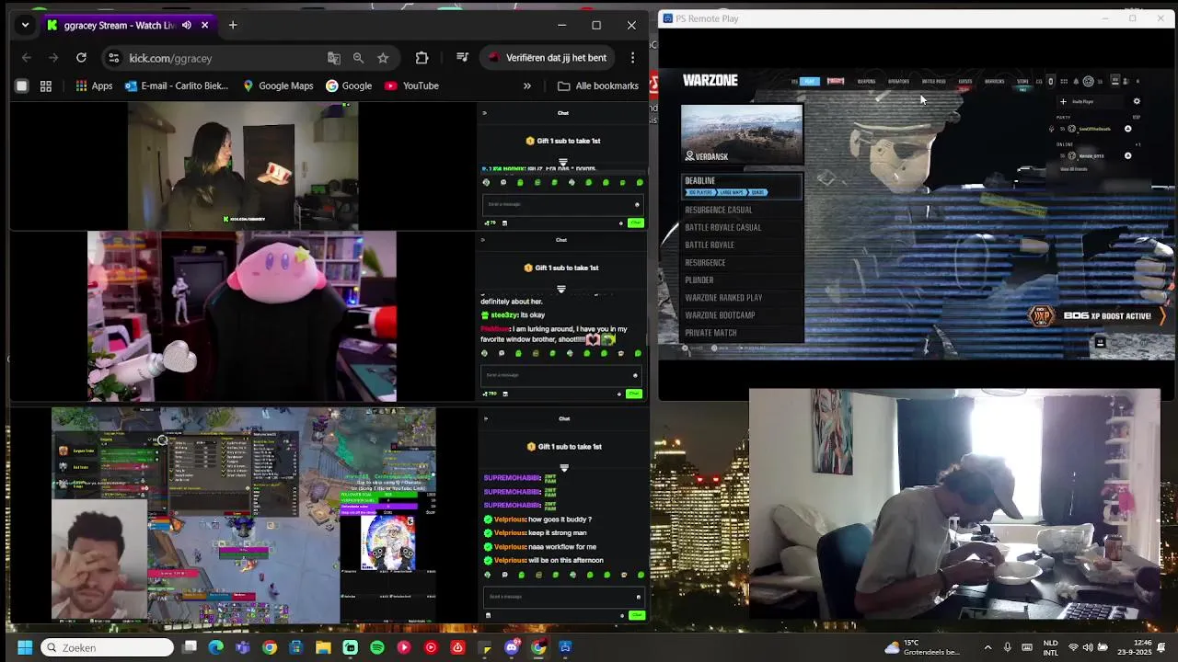Viewport: 1178px width, 662px height.
Task: Click the Verifiëren dat jij het bent button
Action: click(x=547, y=58)
